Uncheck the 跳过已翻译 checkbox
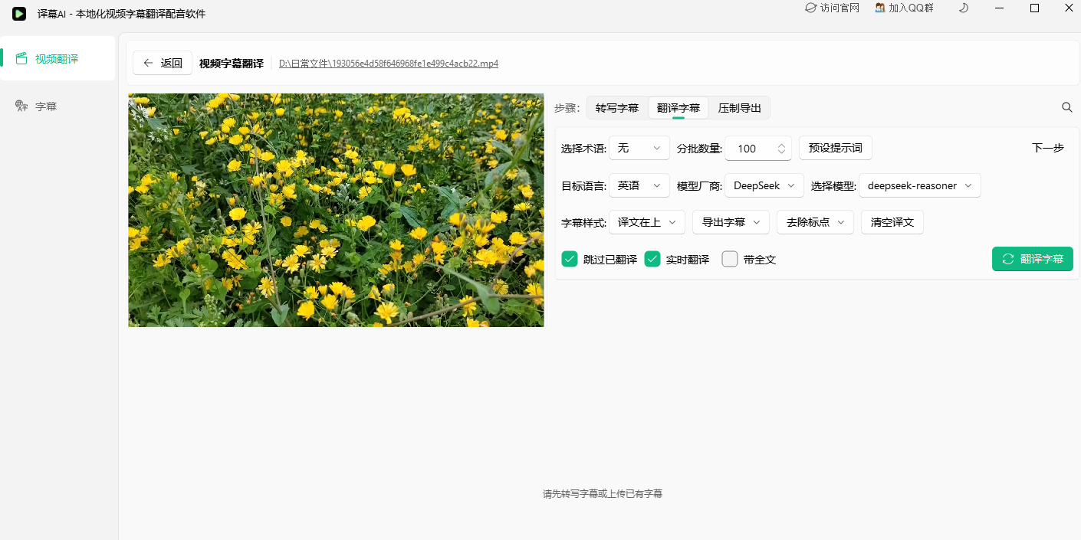 (570, 259)
